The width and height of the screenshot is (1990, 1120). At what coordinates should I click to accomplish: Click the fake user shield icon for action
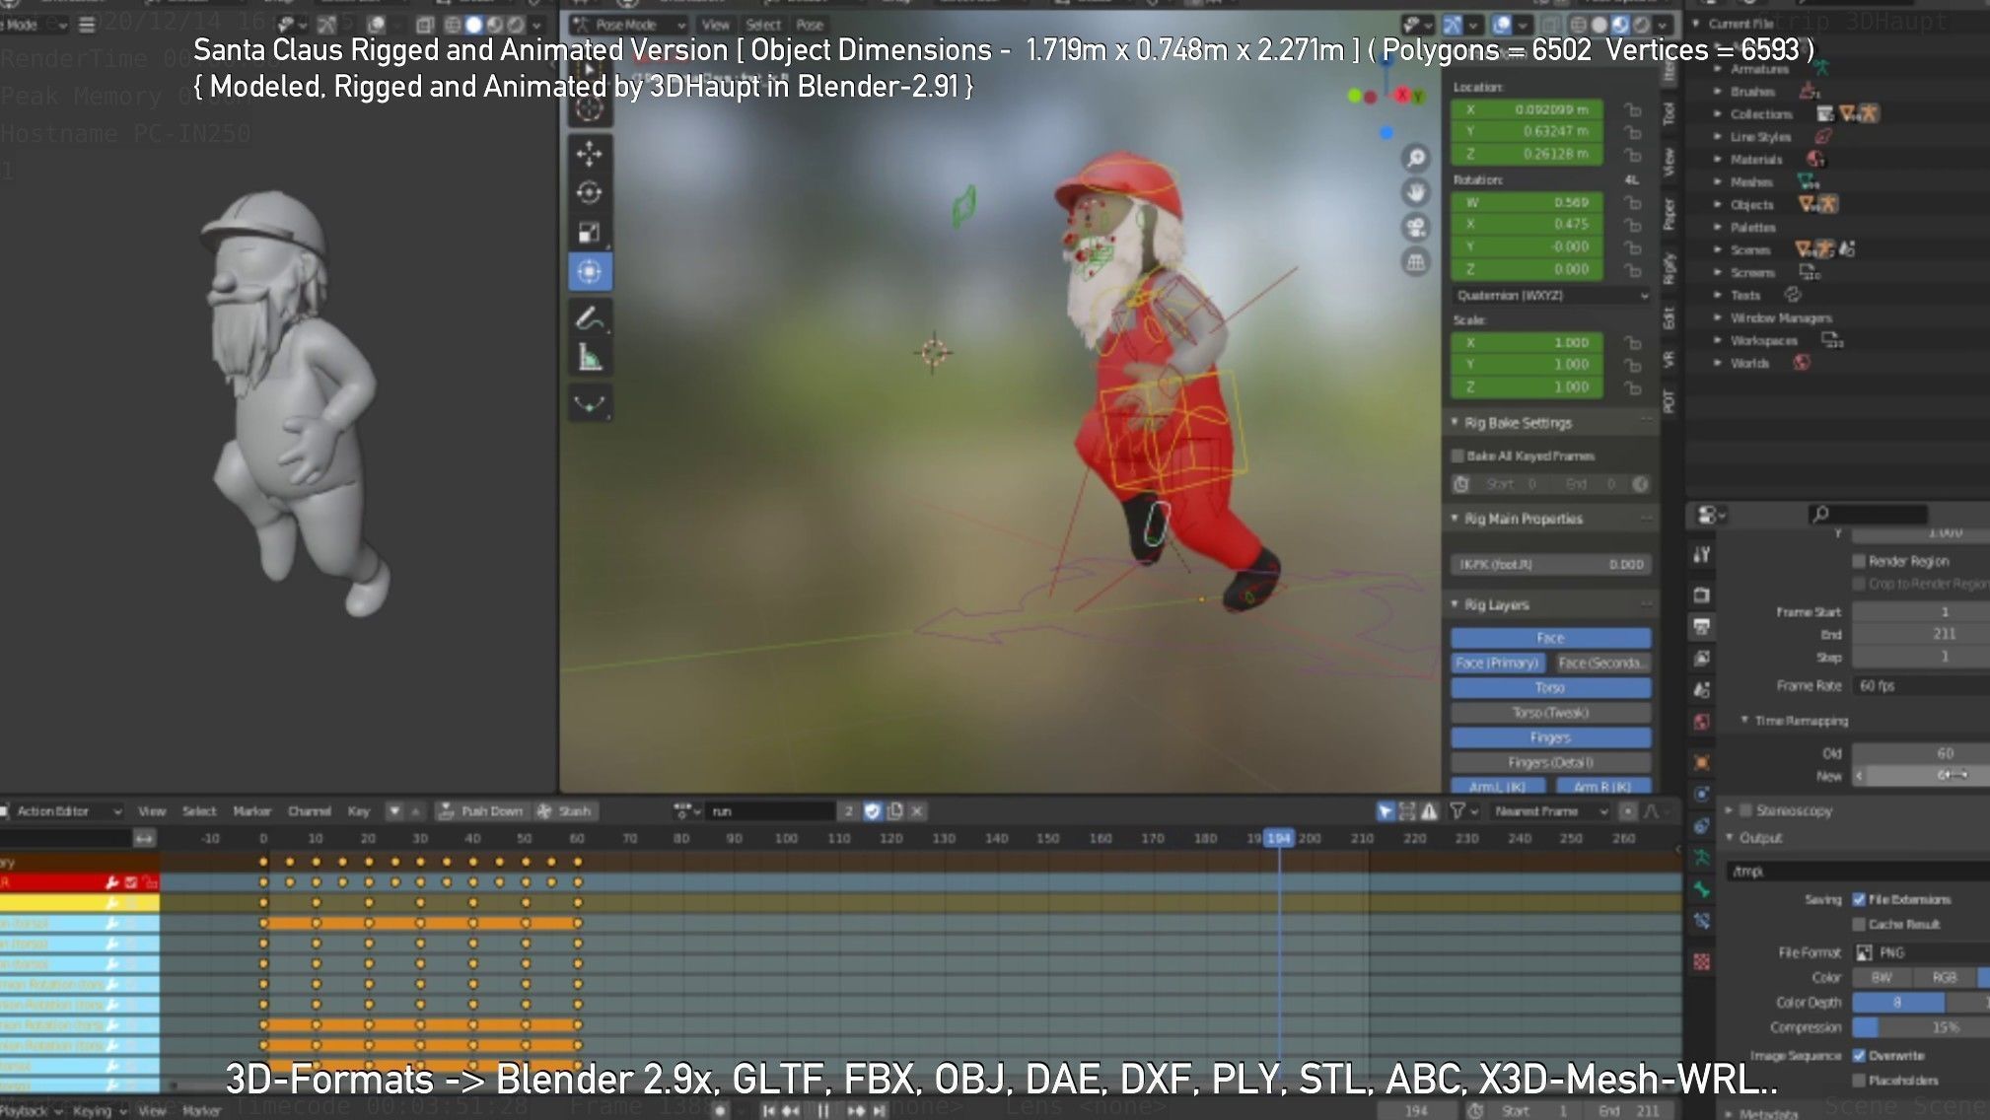point(872,811)
